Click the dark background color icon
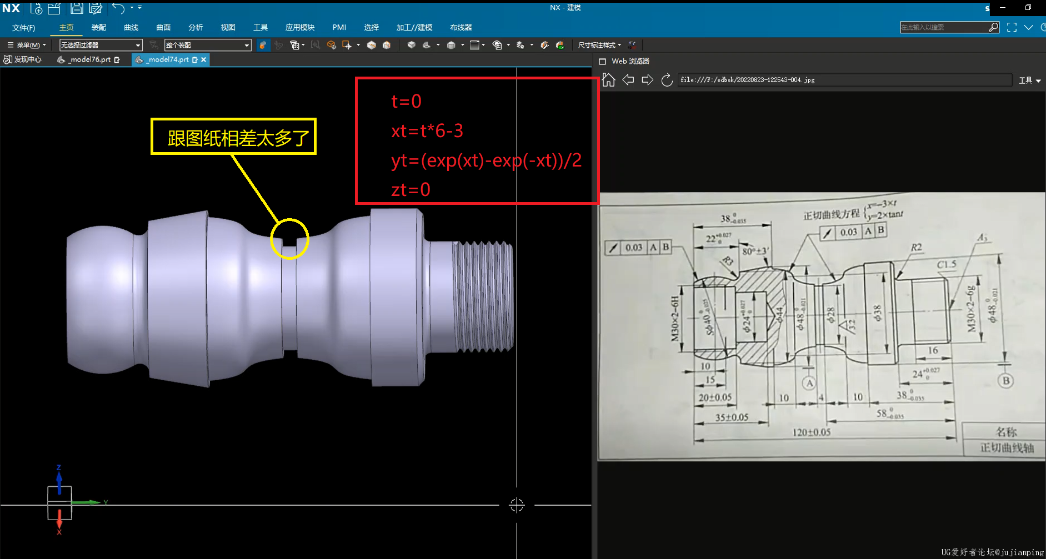Viewport: 1046px width, 559px height. coord(474,45)
